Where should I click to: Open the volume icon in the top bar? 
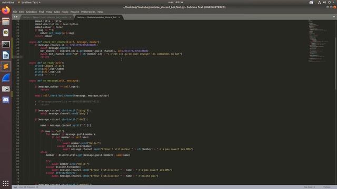tap(324, 2)
